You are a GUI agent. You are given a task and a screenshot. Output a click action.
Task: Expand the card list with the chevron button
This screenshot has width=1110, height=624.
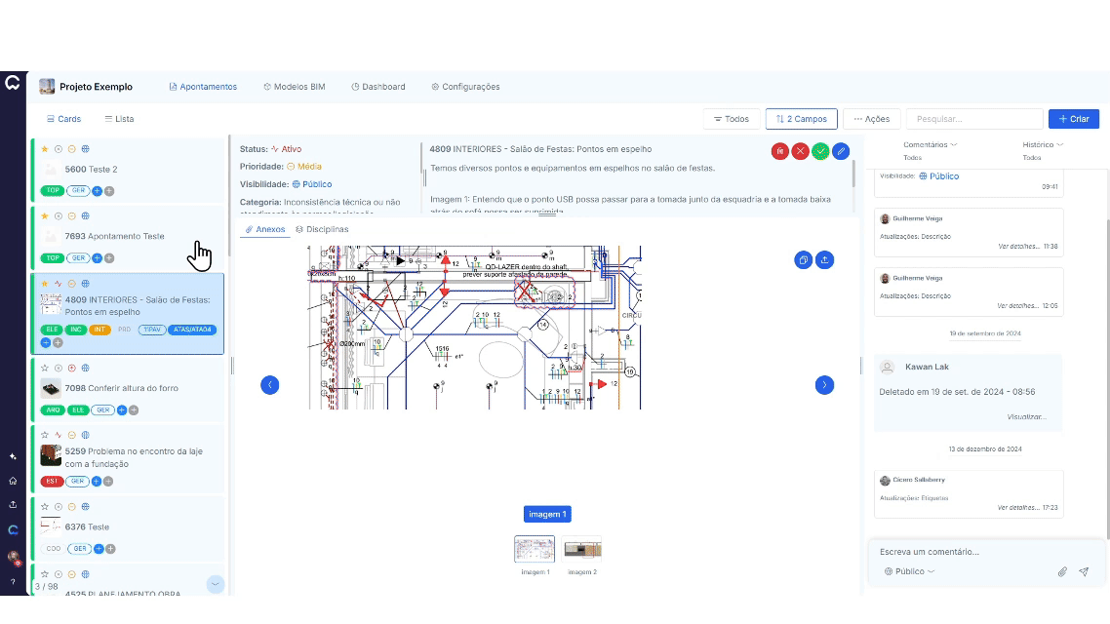point(216,584)
